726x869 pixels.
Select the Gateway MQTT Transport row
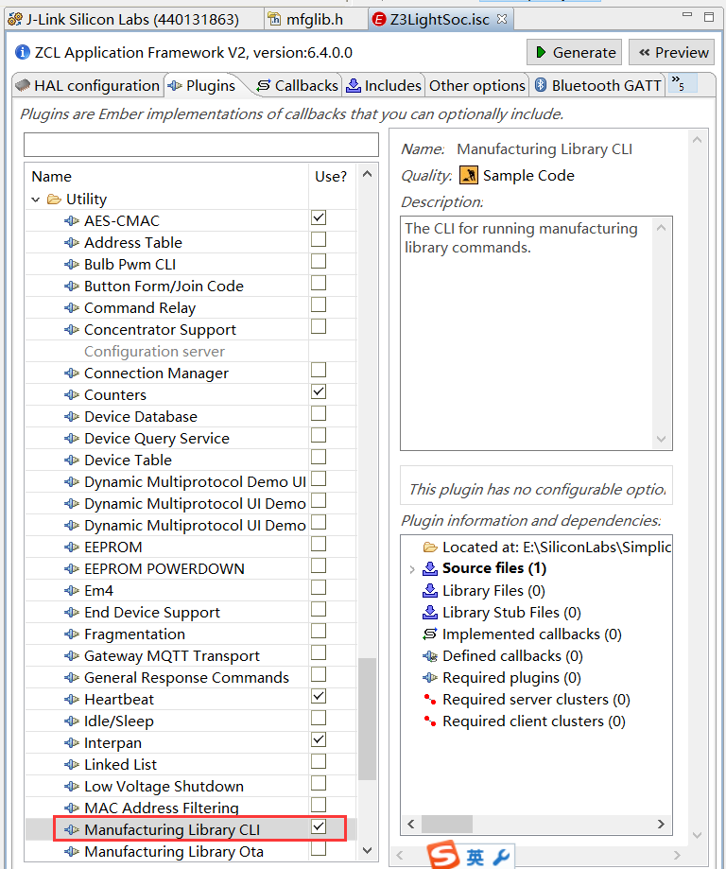pyautogui.click(x=190, y=655)
